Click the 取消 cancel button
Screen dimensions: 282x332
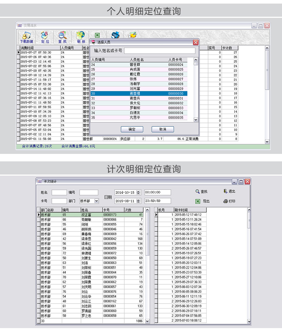(x=162, y=129)
